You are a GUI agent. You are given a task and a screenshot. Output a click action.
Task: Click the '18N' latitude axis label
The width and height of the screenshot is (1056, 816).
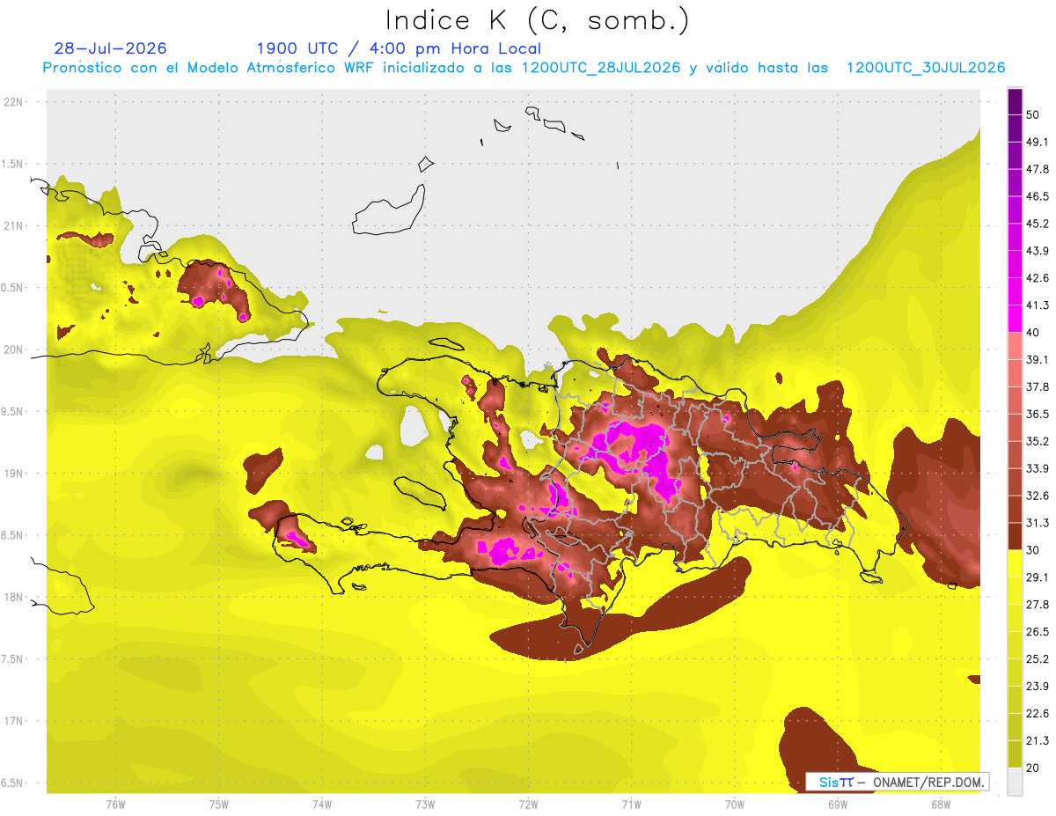point(15,597)
